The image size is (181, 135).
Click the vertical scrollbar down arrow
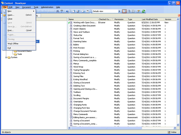[178, 125]
